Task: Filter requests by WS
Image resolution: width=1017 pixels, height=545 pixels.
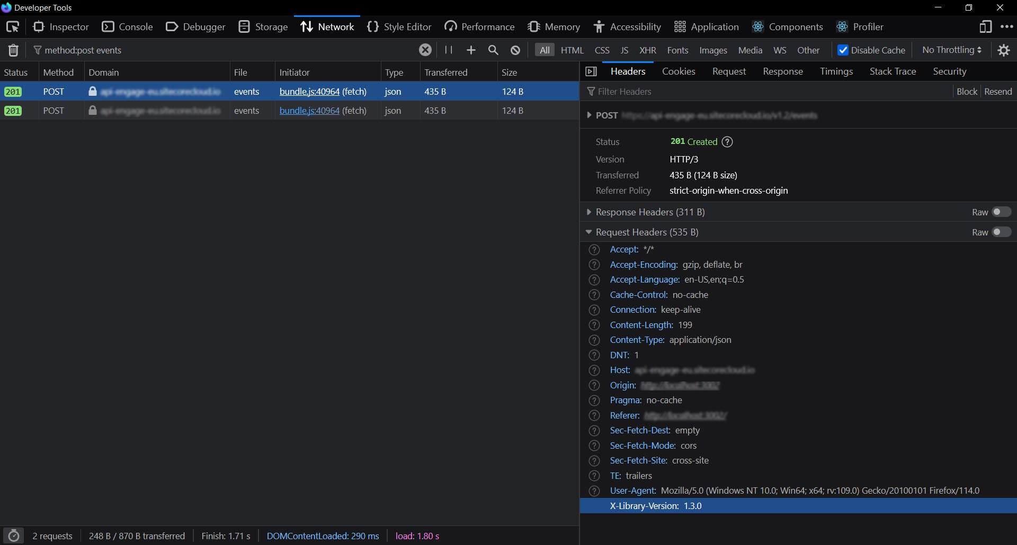Action: 780,50
